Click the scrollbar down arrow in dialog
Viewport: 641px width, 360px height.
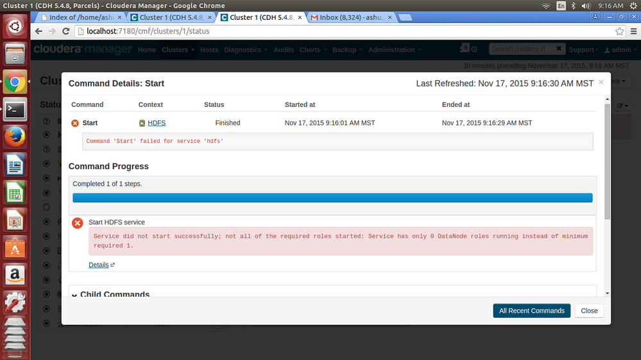(607, 293)
